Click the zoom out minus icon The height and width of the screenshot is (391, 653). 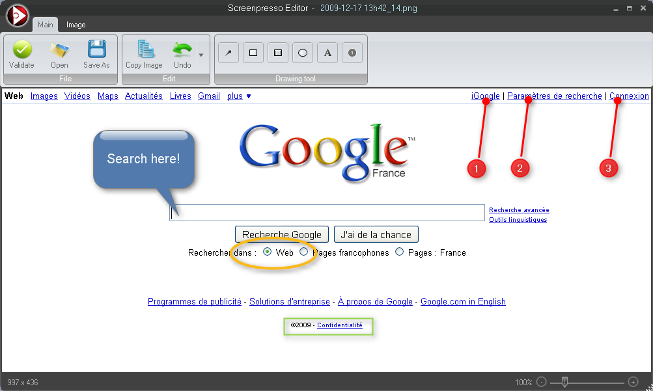pos(542,382)
